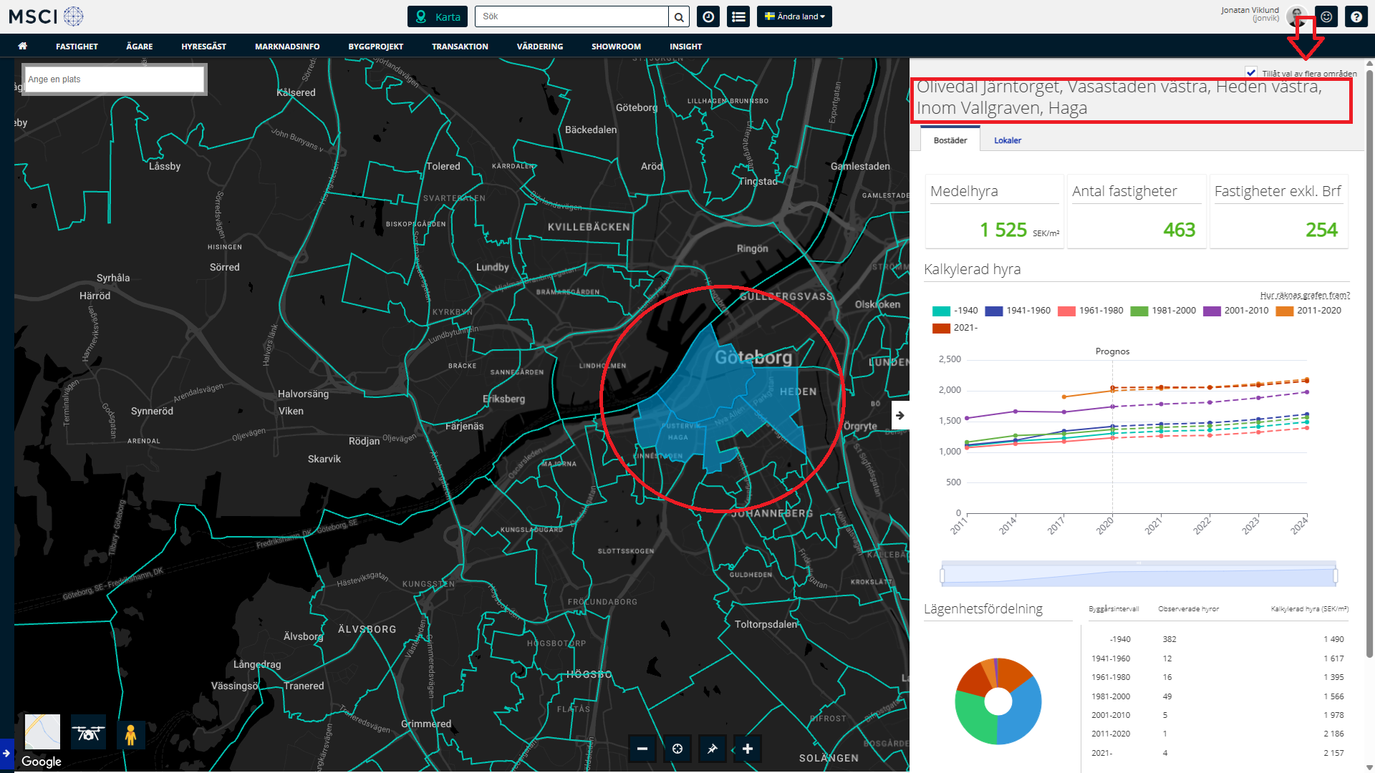1375x773 pixels.
Task: Open the TRANSAKTION menu
Action: (x=460, y=47)
